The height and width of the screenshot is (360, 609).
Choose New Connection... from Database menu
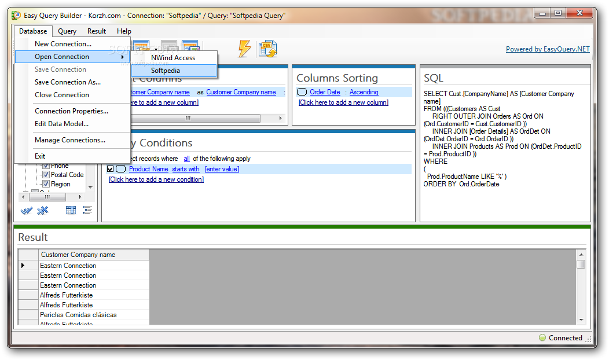click(72, 44)
